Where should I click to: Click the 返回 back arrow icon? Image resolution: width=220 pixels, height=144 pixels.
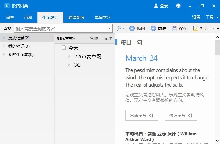coord(132,28)
